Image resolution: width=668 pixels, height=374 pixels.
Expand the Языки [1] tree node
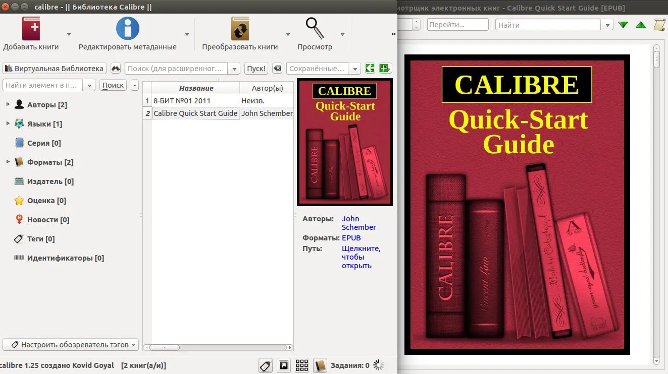tap(8, 123)
